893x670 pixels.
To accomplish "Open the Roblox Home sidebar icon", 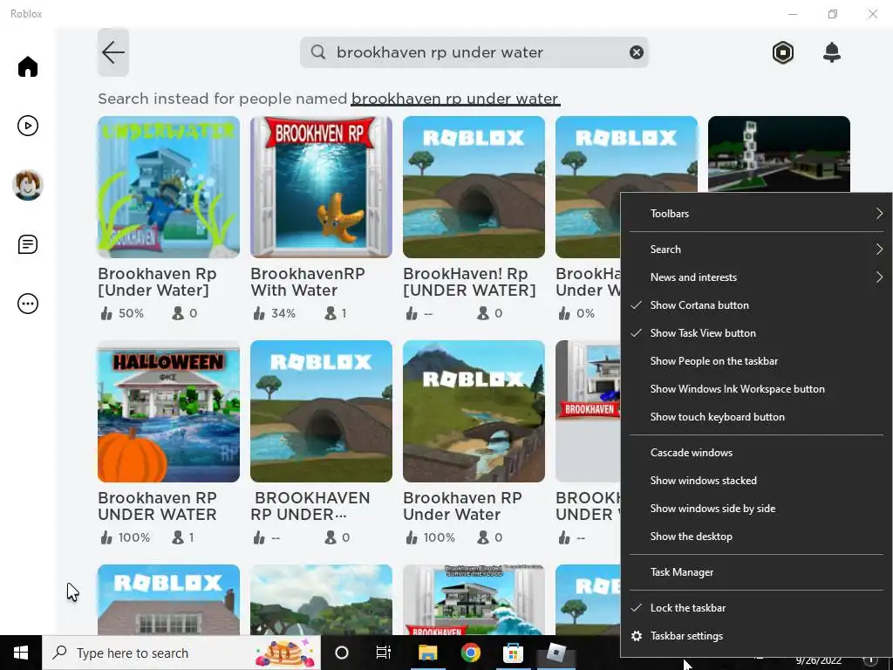I will [x=27, y=66].
